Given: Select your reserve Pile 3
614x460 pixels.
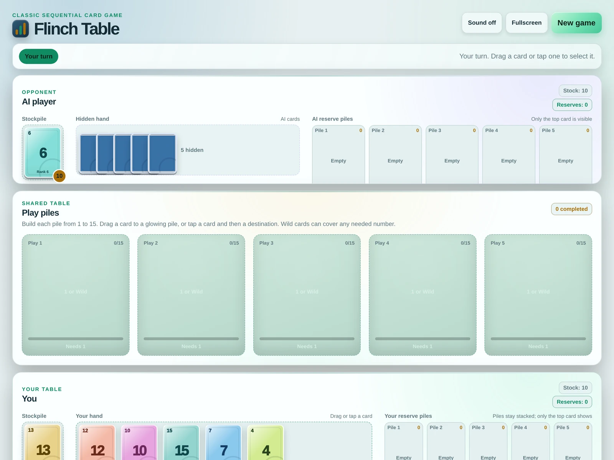Looking at the screenshot, I should click(x=488, y=441).
